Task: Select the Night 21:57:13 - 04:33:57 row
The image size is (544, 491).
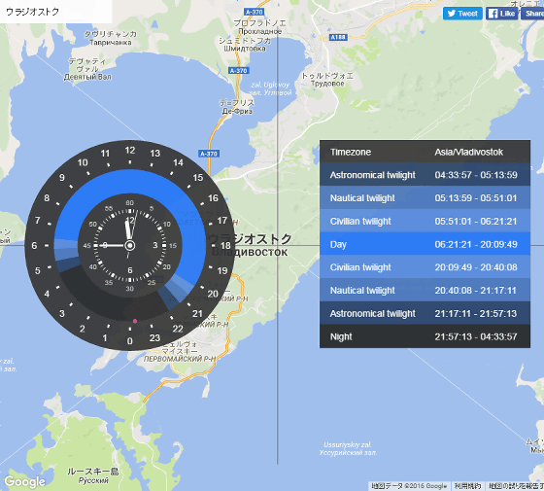Action: pos(425,336)
